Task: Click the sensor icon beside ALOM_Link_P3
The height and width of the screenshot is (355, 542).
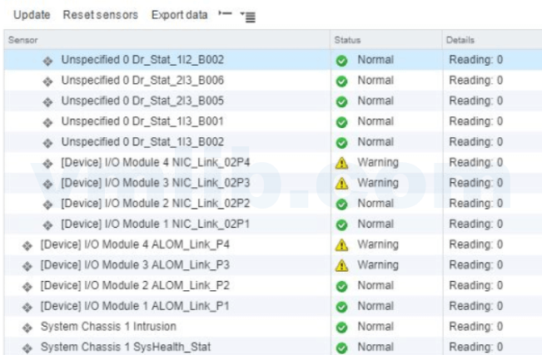Action: pos(27,266)
